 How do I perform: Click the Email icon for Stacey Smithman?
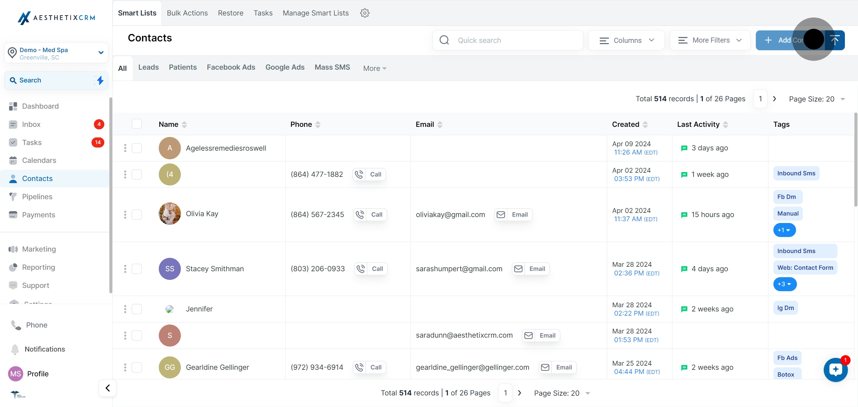click(x=518, y=269)
